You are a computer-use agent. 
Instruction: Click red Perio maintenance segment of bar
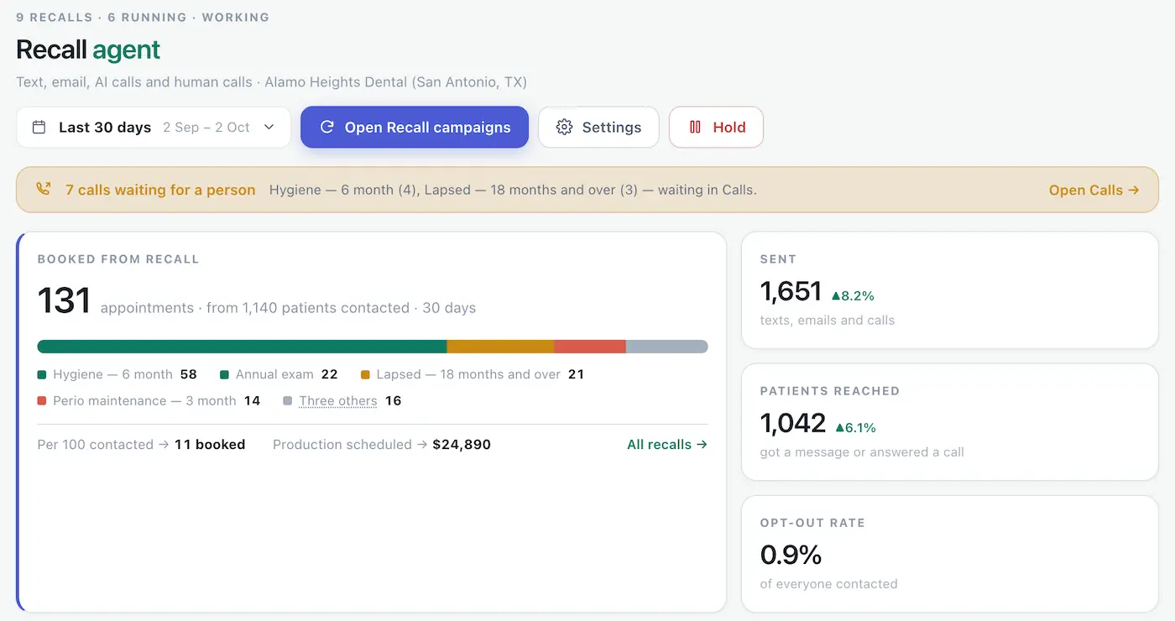click(590, 347)
